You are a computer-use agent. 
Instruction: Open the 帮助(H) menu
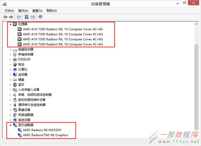click(51, 11)
